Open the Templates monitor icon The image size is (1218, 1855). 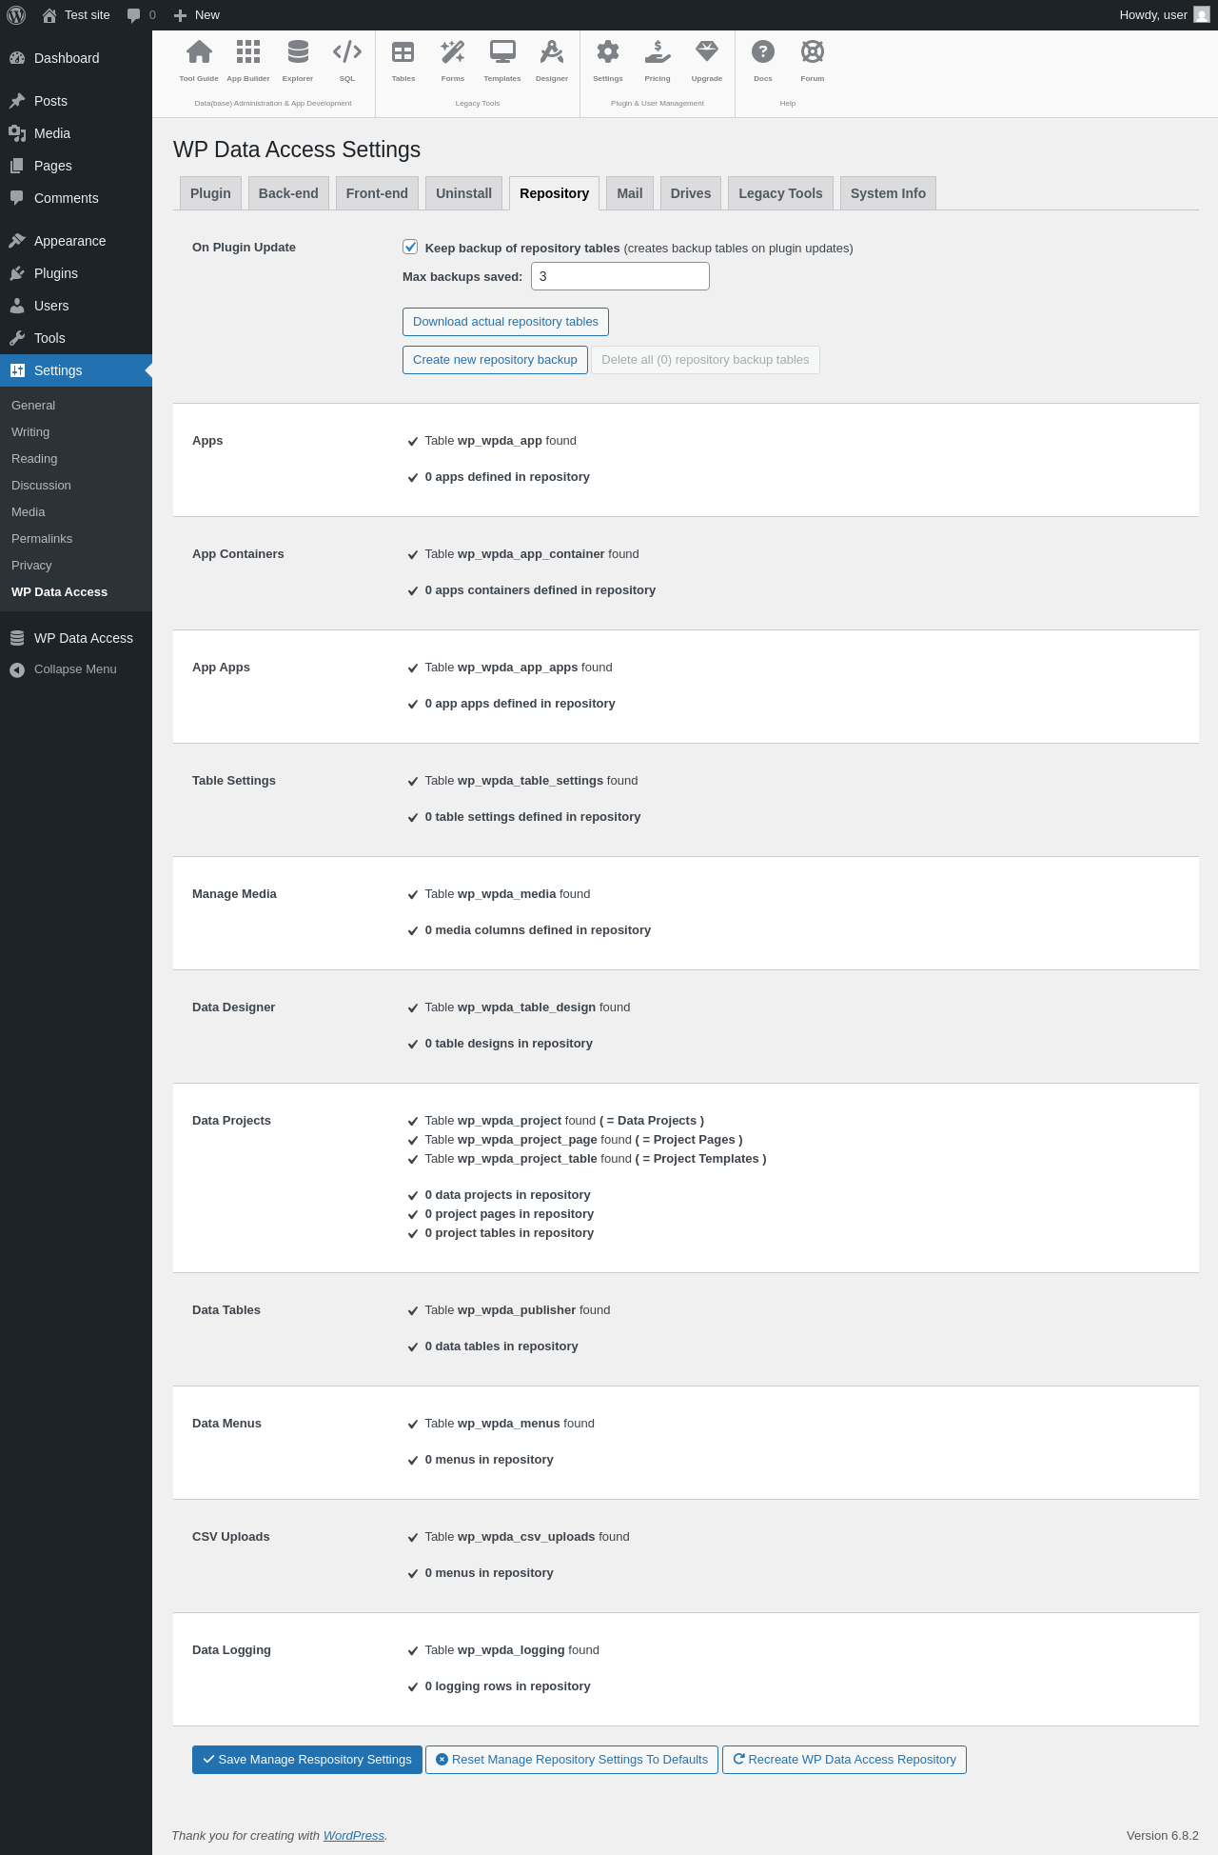[x=502, y=51]
